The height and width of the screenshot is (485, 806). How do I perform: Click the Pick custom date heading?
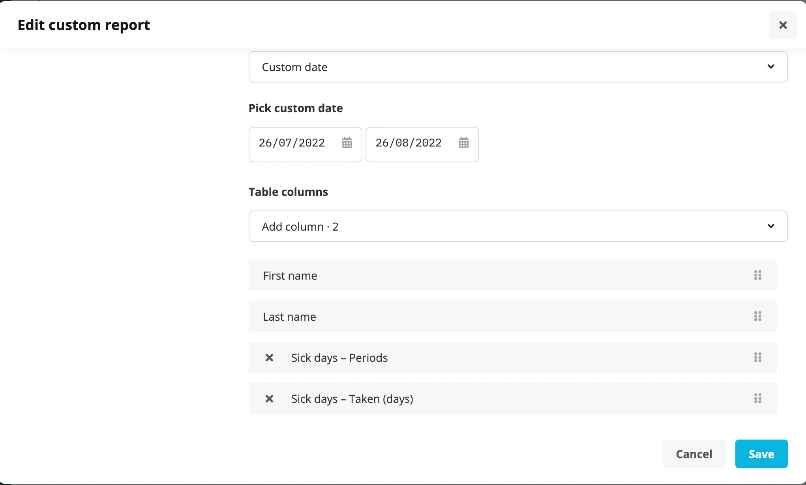click(x=296, y=108)
